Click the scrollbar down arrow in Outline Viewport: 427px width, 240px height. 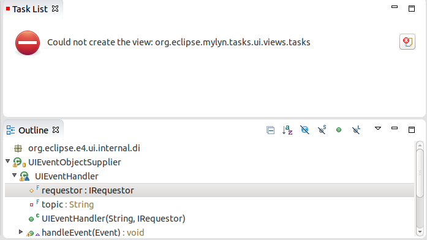(420, 232)
